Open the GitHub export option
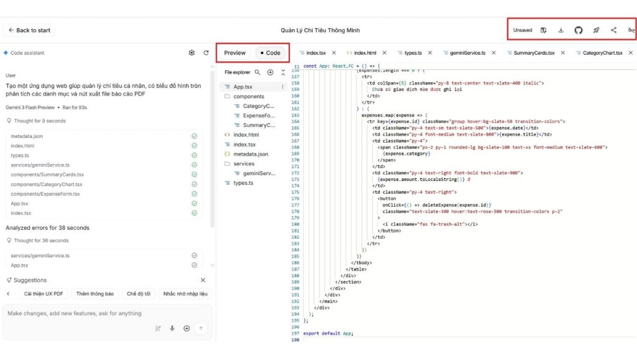Screen dimensions: 637x358 click(x=579, y=30)
